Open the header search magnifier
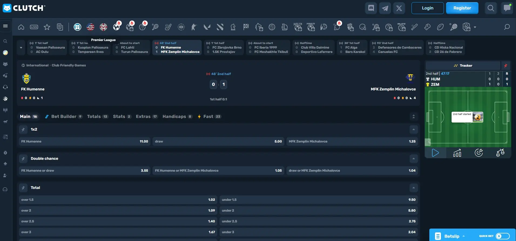516x241 pixels. pyautogui.click(x=491, y=8)
